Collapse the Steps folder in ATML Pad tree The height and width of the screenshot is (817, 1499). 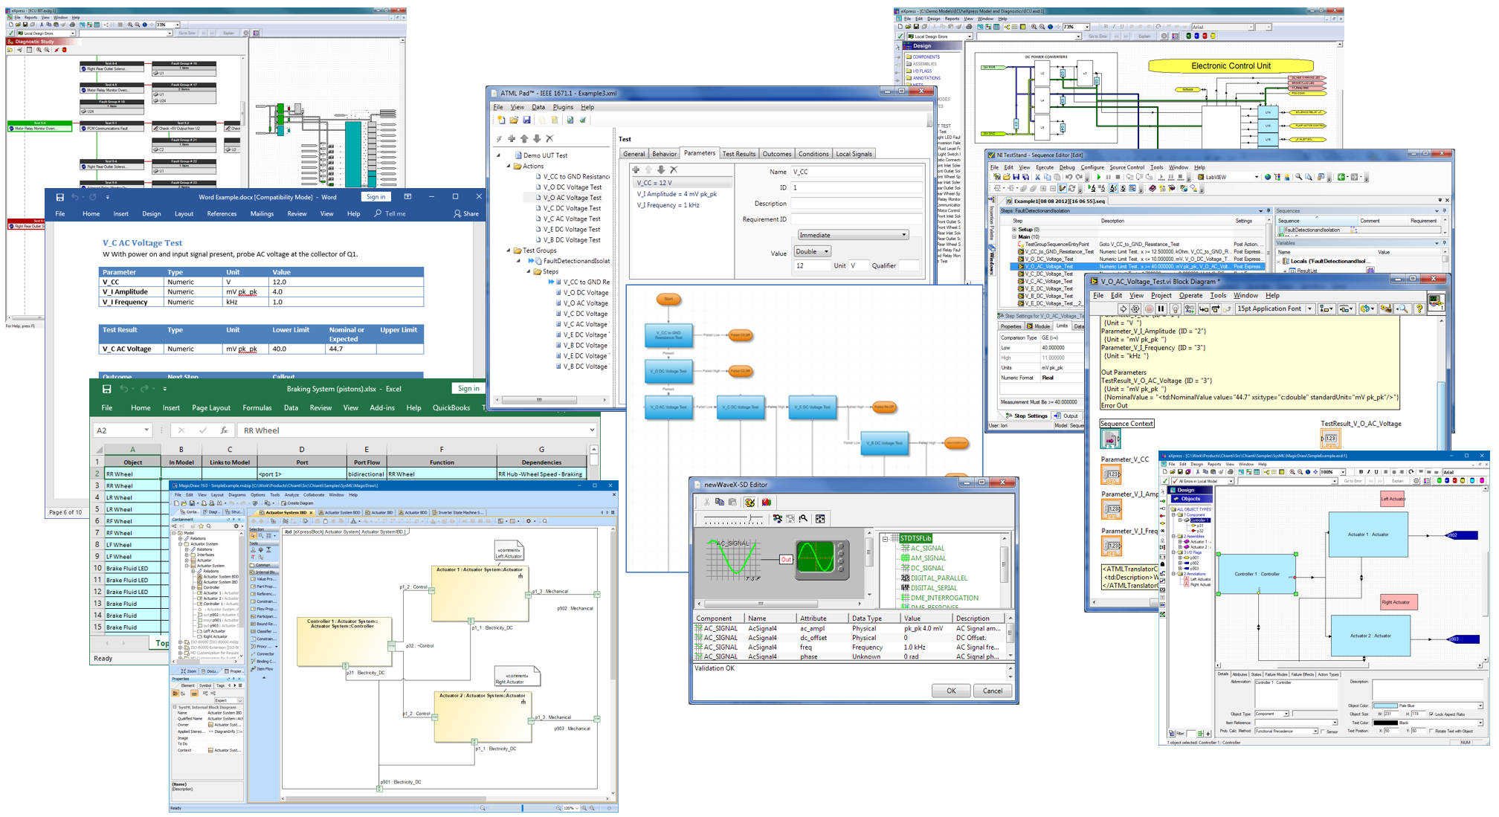(x=529, y=271)
